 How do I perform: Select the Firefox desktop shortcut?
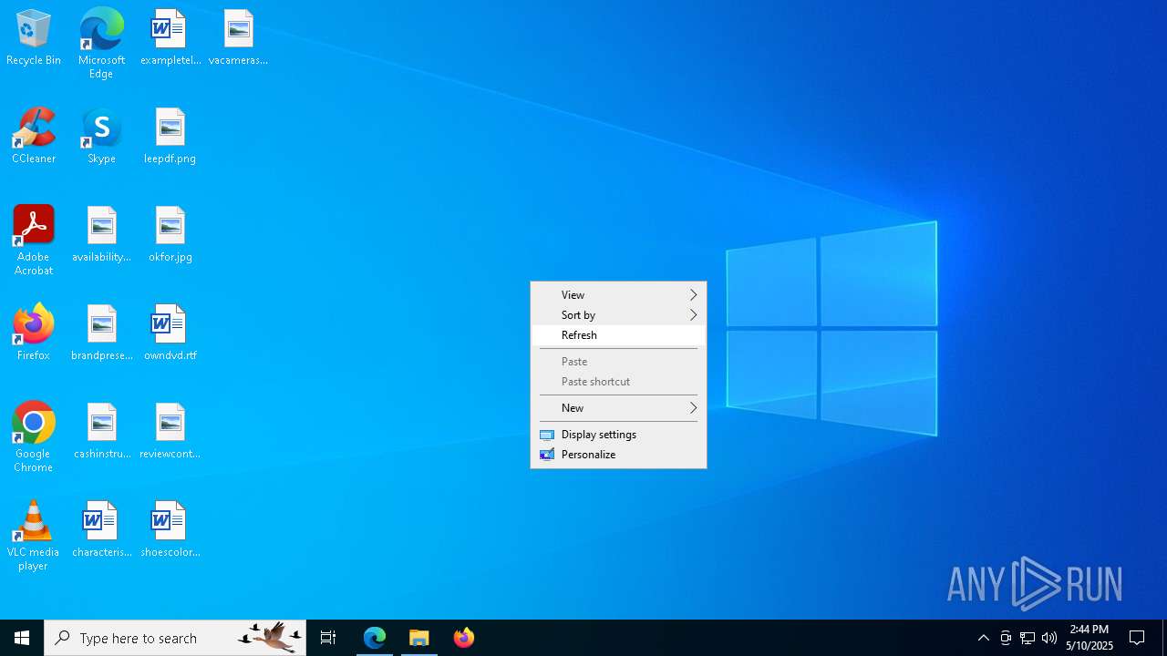34,333
